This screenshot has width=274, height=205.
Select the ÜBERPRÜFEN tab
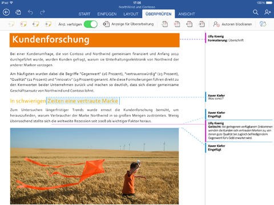[158, 14]
